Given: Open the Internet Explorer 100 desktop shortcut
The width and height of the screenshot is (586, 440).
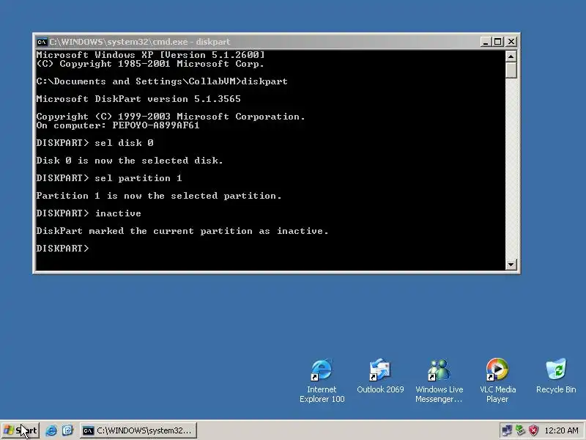Looking at the screenshot, I should (322, 381).
